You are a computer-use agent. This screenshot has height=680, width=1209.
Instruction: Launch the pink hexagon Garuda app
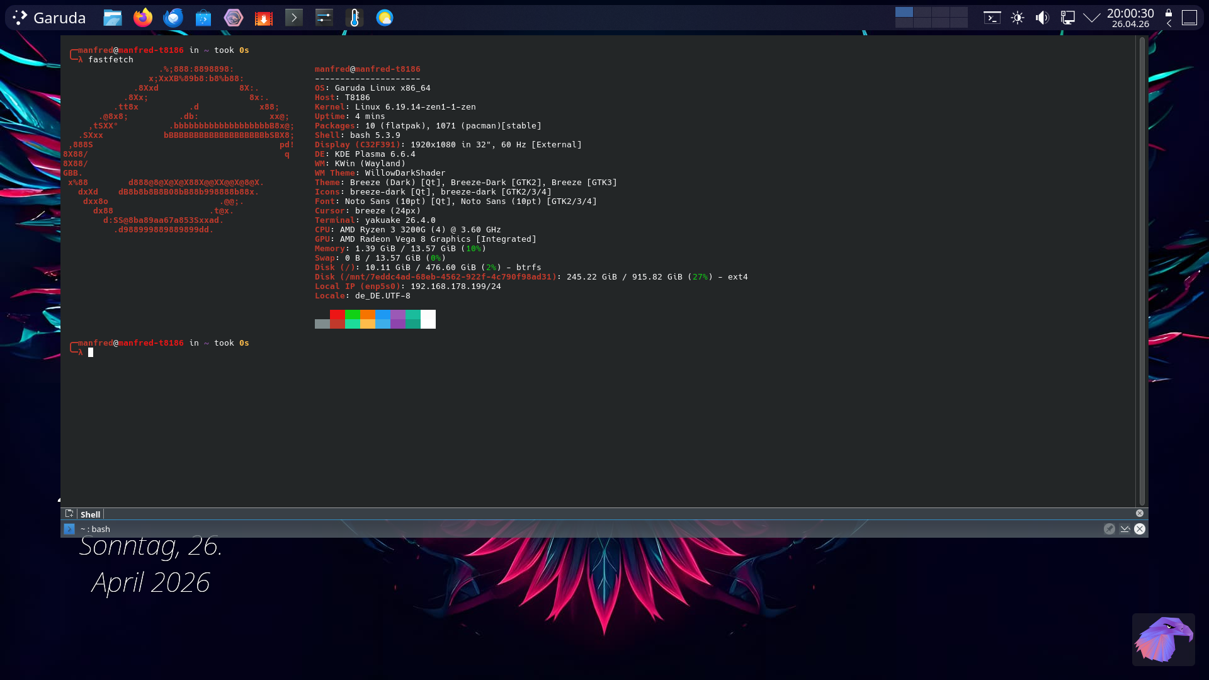coord(234,18)
